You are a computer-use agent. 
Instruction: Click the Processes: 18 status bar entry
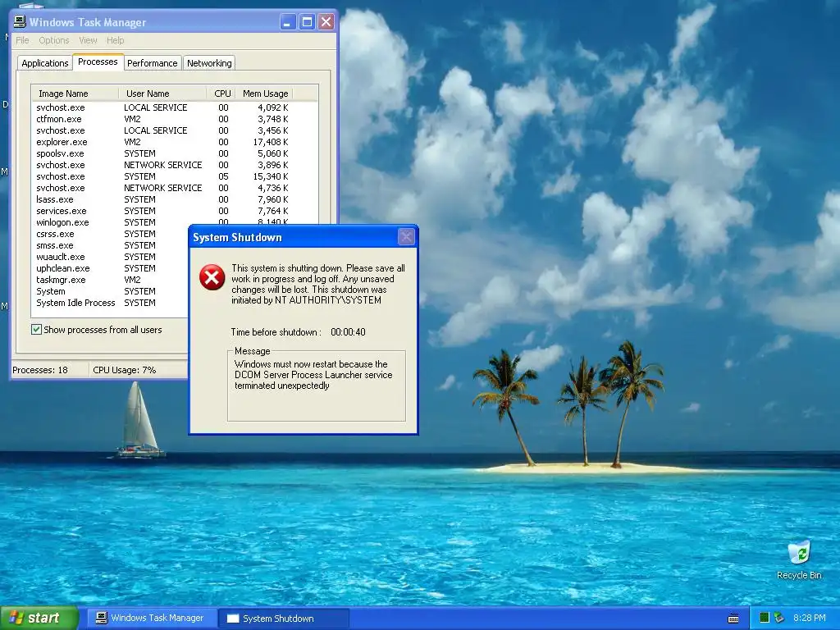(40, 370)
